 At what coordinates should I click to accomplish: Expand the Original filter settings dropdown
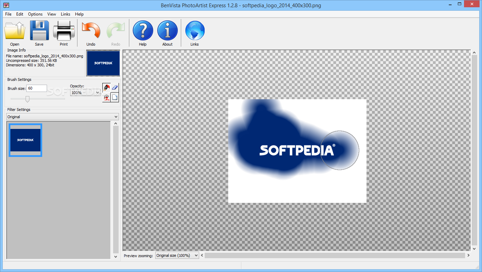click(x=63, y=117)
